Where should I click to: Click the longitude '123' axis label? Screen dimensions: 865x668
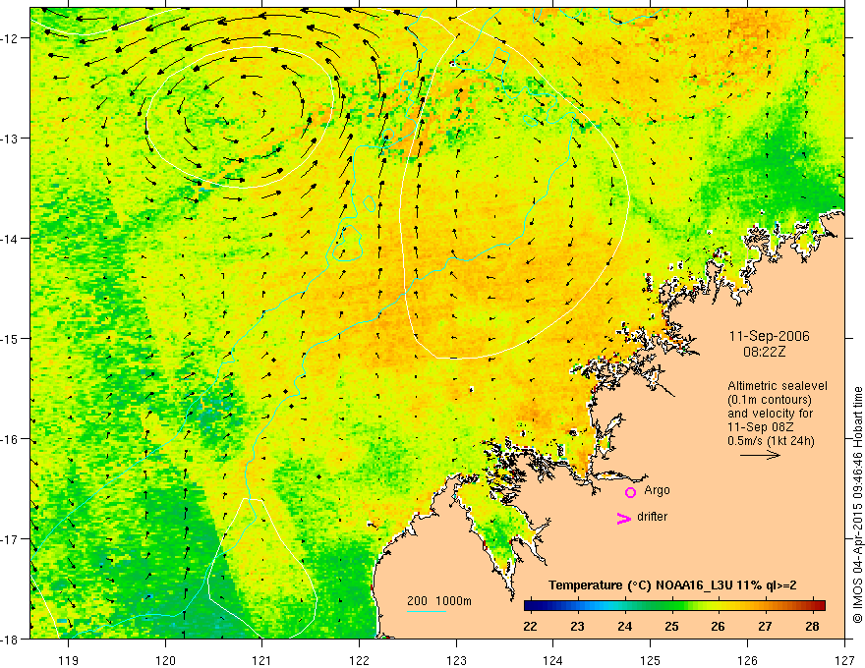[456, 660]
